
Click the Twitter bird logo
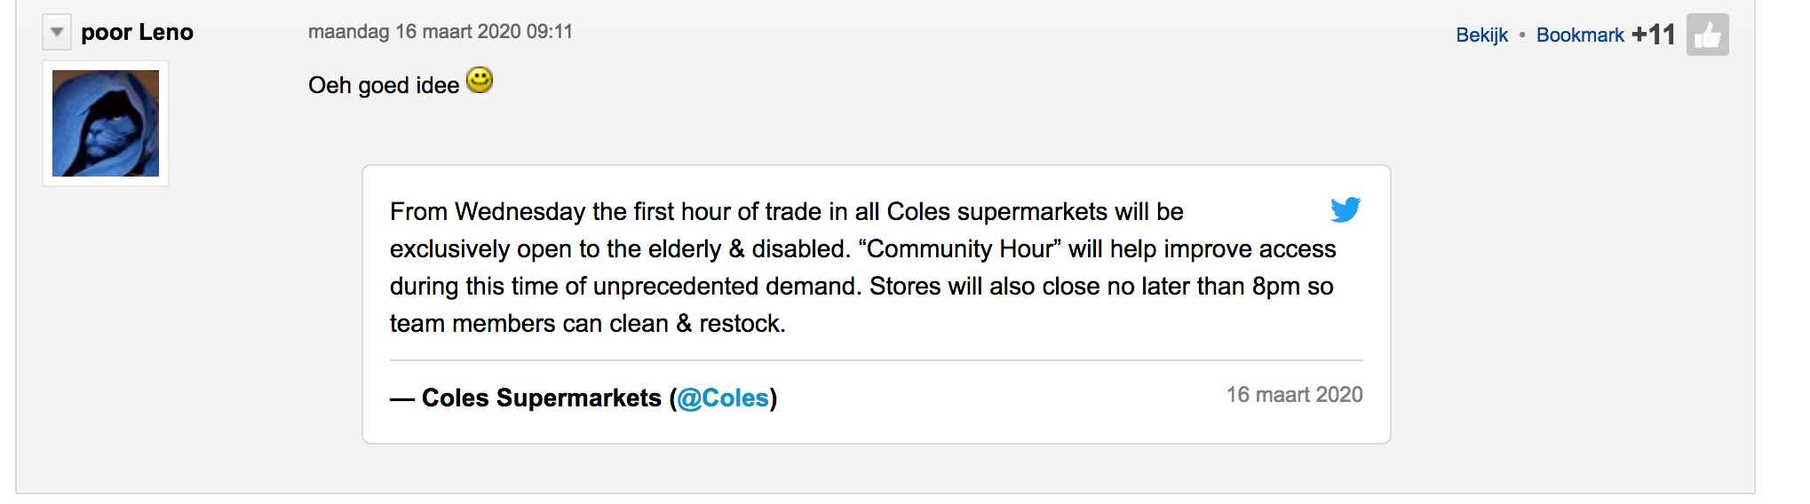(1346, 209)
